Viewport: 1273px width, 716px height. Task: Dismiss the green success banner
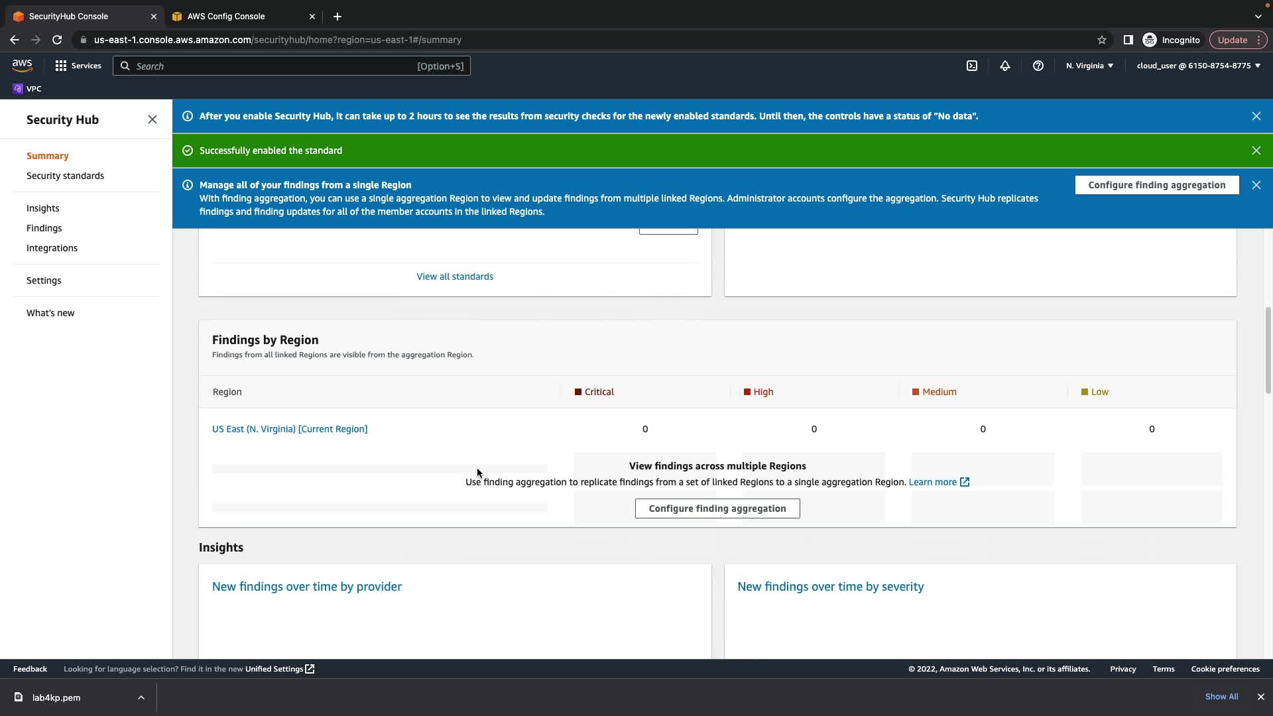tap(1256, 150)
